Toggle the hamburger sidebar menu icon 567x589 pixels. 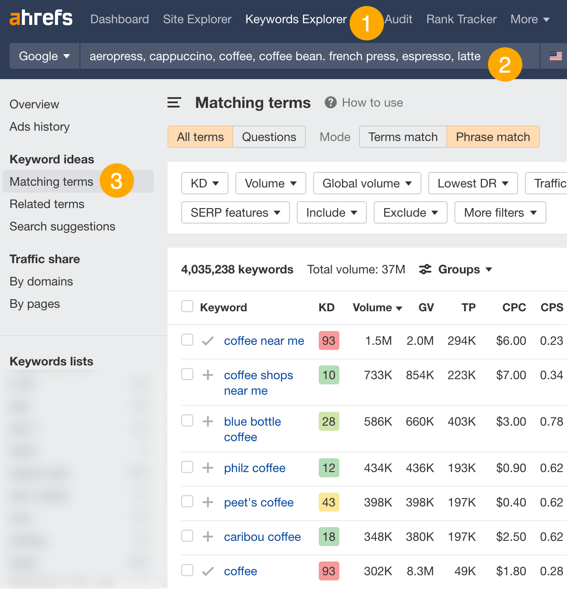click(x=174, y=103)
